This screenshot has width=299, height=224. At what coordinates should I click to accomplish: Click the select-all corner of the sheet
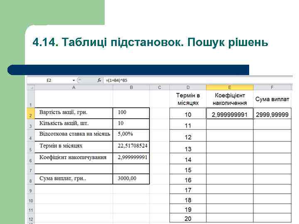point(31,88)
